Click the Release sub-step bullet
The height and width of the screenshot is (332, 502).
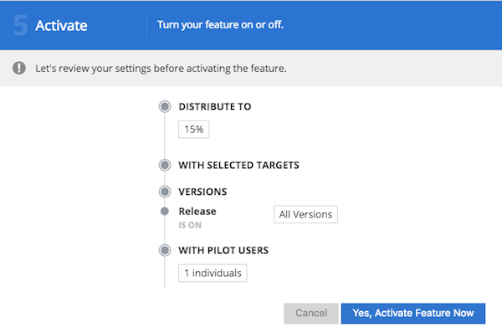click(x=165, y=212)
